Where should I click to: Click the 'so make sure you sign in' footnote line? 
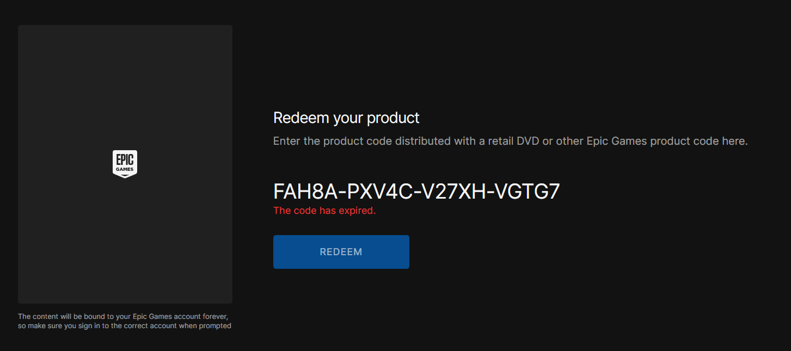tap(125, 325)
